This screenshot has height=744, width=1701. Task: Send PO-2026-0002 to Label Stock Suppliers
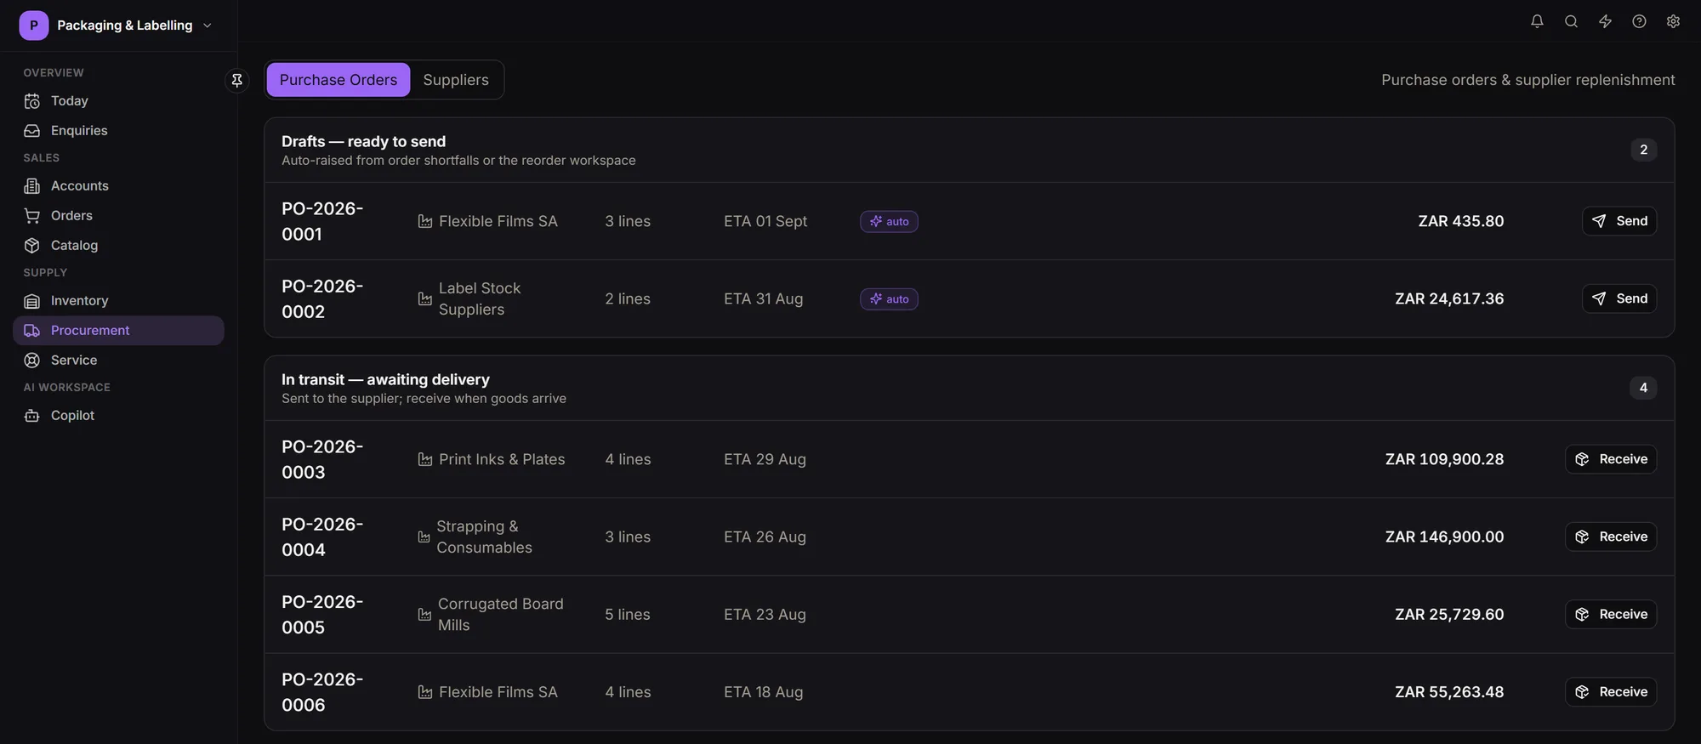click(x=1619, y=298)
